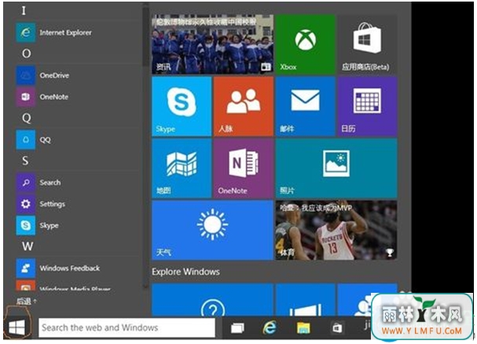Image resolution: width=477 pixels, height=344 pixels.
Task: Open the Maps (地图) tile
Action: click(x=182, y=168)
